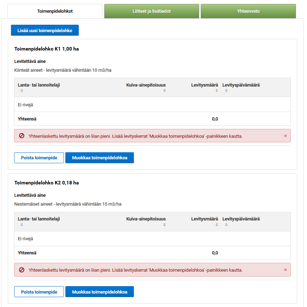The image size is (307, 307).
Task: Sort K1 table by Levityspäivämäärä
Action: tap(241, 85)
